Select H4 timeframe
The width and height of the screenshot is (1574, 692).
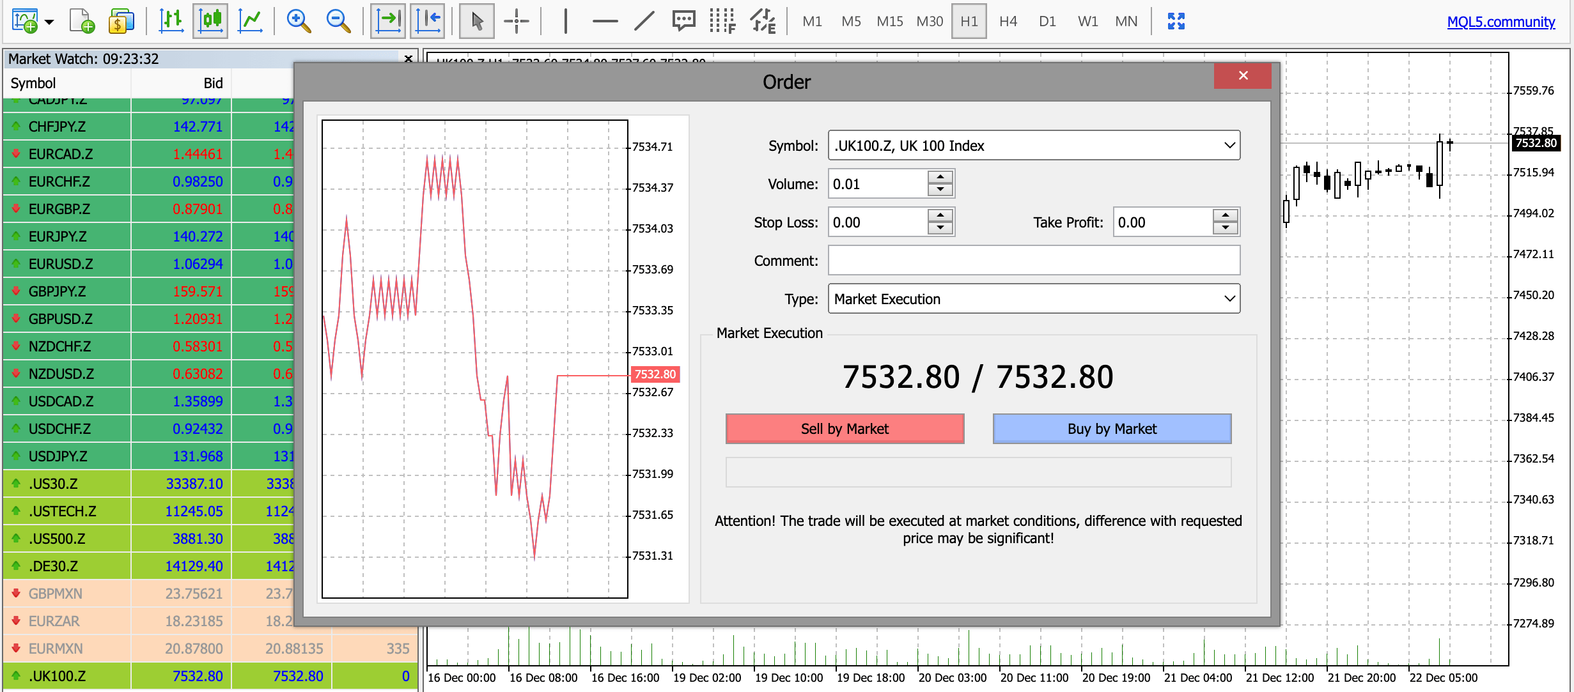coord(1008,22)
